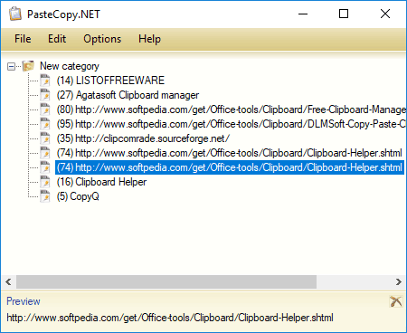Click the Preview panel heading

point(24,301)
